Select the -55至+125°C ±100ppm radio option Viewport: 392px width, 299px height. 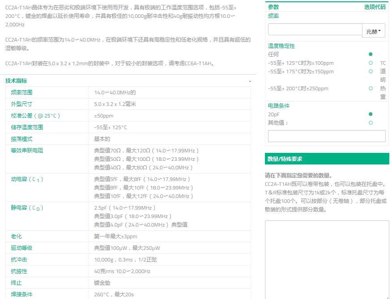click(x=371, y=63)
